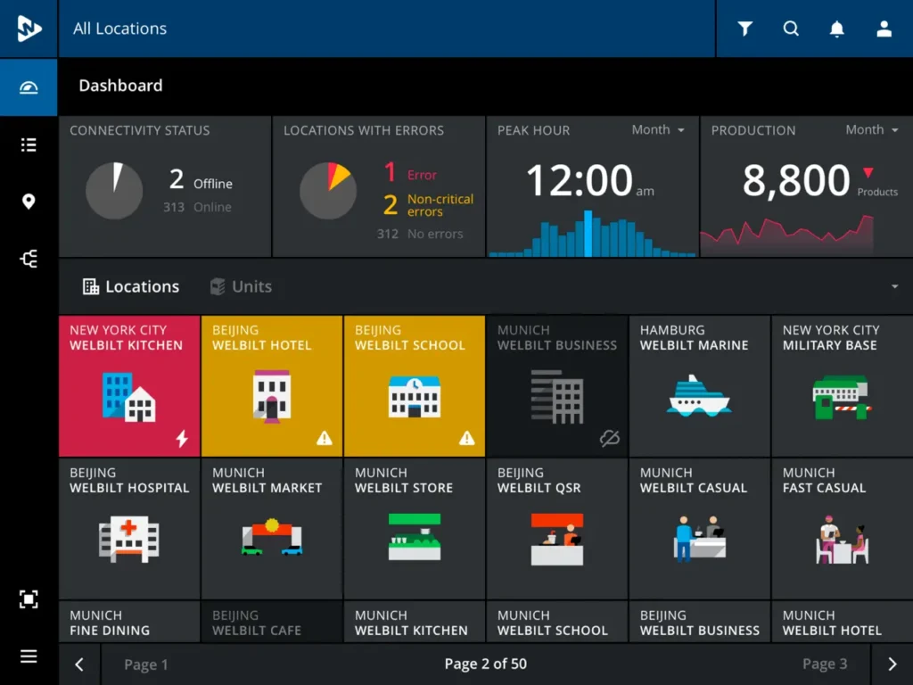Screen dimensions: 913x685
Task: Open the hamburger menu in sidebar
Action: click(x=29, y=656)
